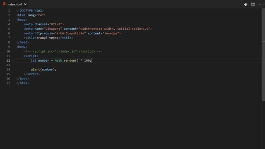Viewport: 265px width, 149px height.
Task: Click Math.random() in the code
Action: [x=67, y=60]
